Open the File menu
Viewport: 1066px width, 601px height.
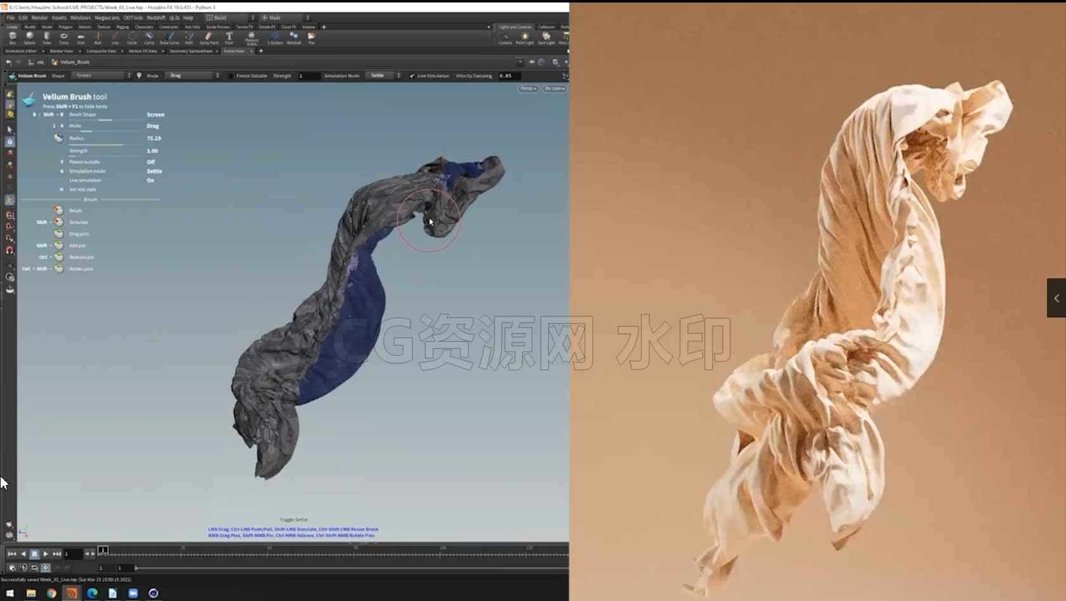tap(10, 18)
